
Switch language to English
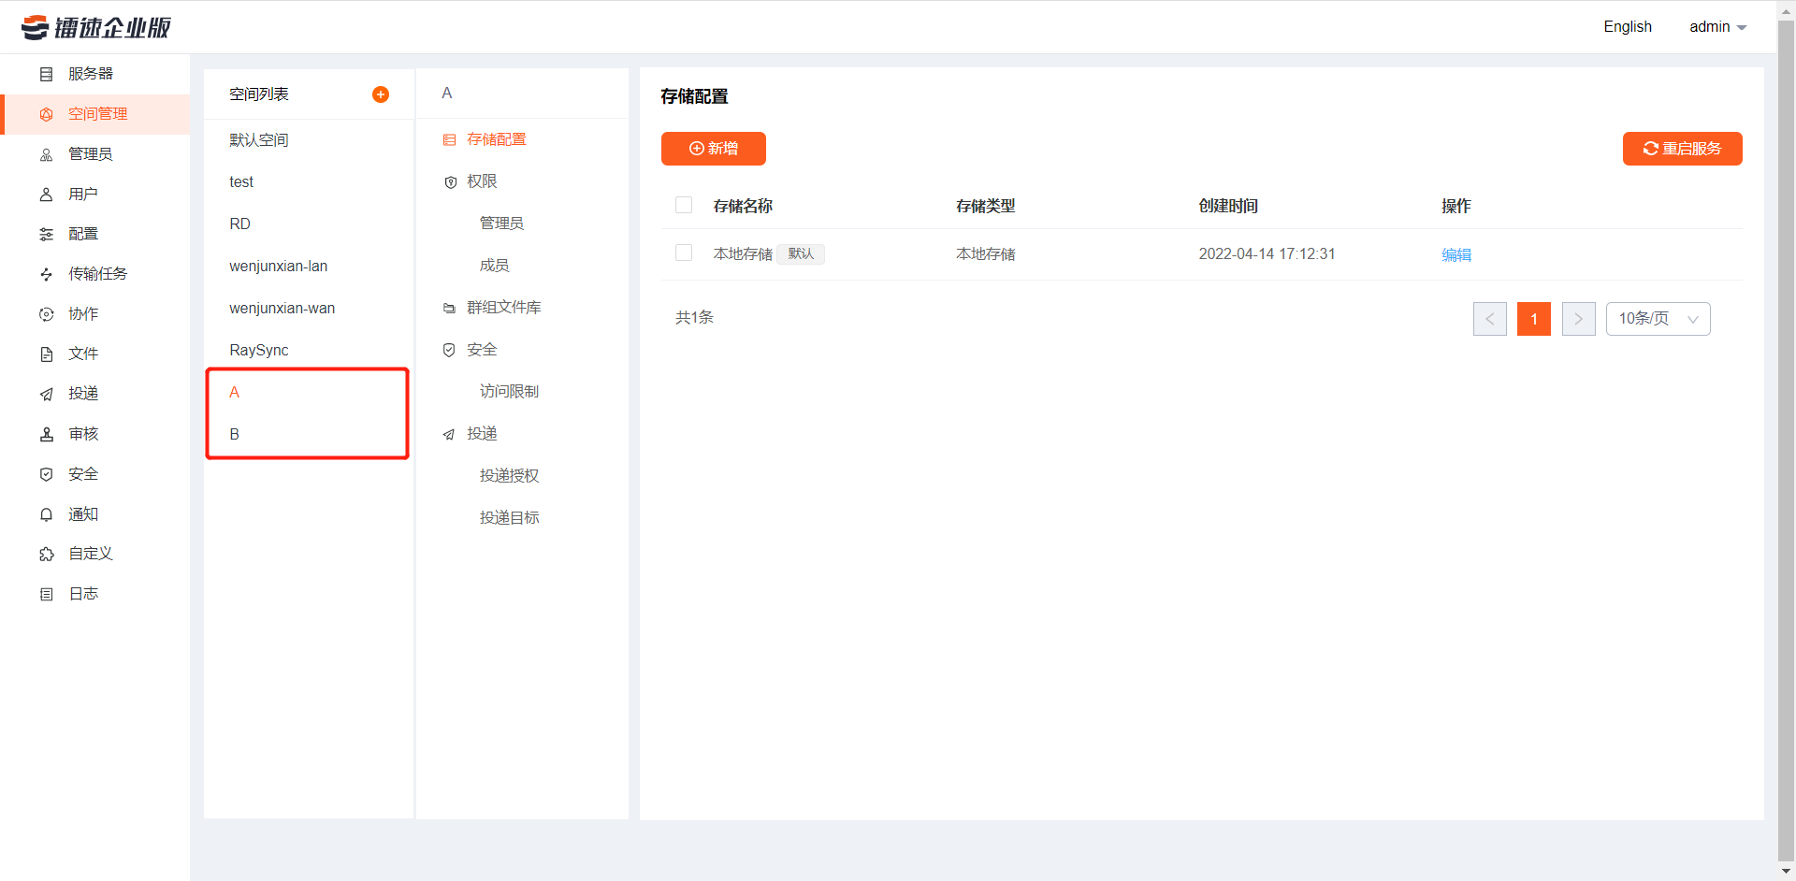(x=1627, y=26)
